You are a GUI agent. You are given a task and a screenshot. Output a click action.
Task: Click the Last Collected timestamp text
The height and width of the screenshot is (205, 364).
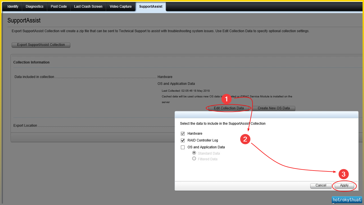click(x=186, y=91)
